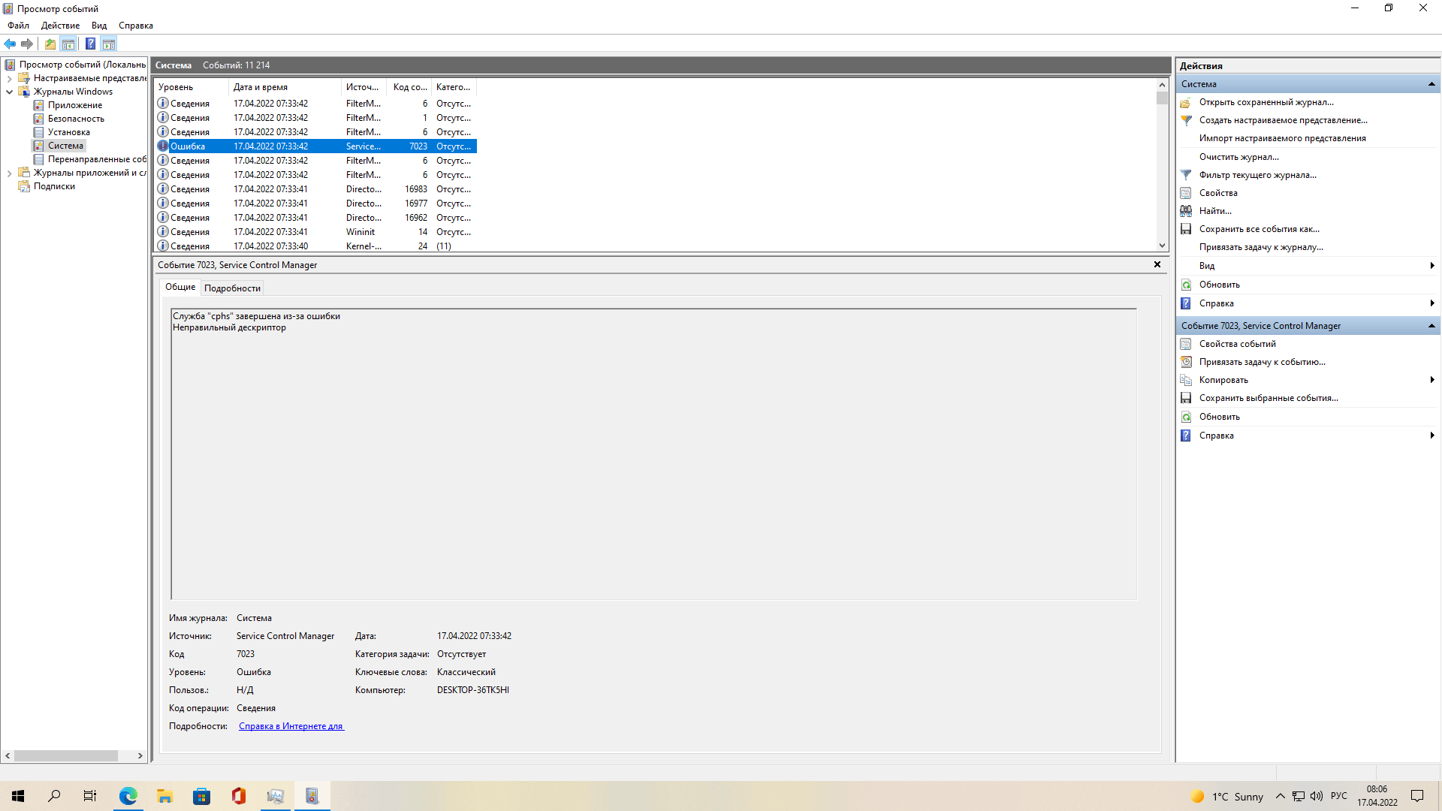Image resolution: width=1442 pixels, height=811 pixels.
Task: Select the Приложение log in tree
Action: pos(74,104)
